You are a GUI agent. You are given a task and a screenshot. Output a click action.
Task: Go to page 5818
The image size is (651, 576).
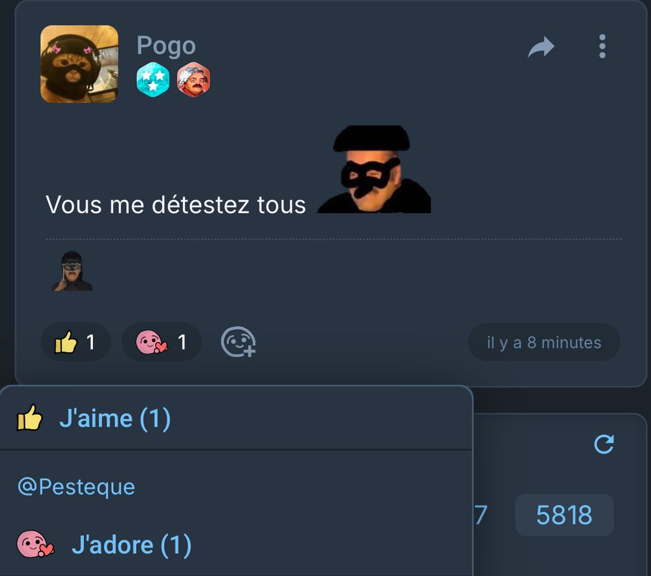pyautogui.click(x=565, y=515)
